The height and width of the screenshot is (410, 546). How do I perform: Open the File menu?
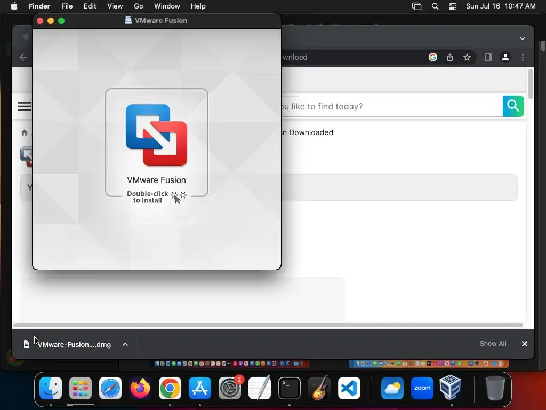67,6
